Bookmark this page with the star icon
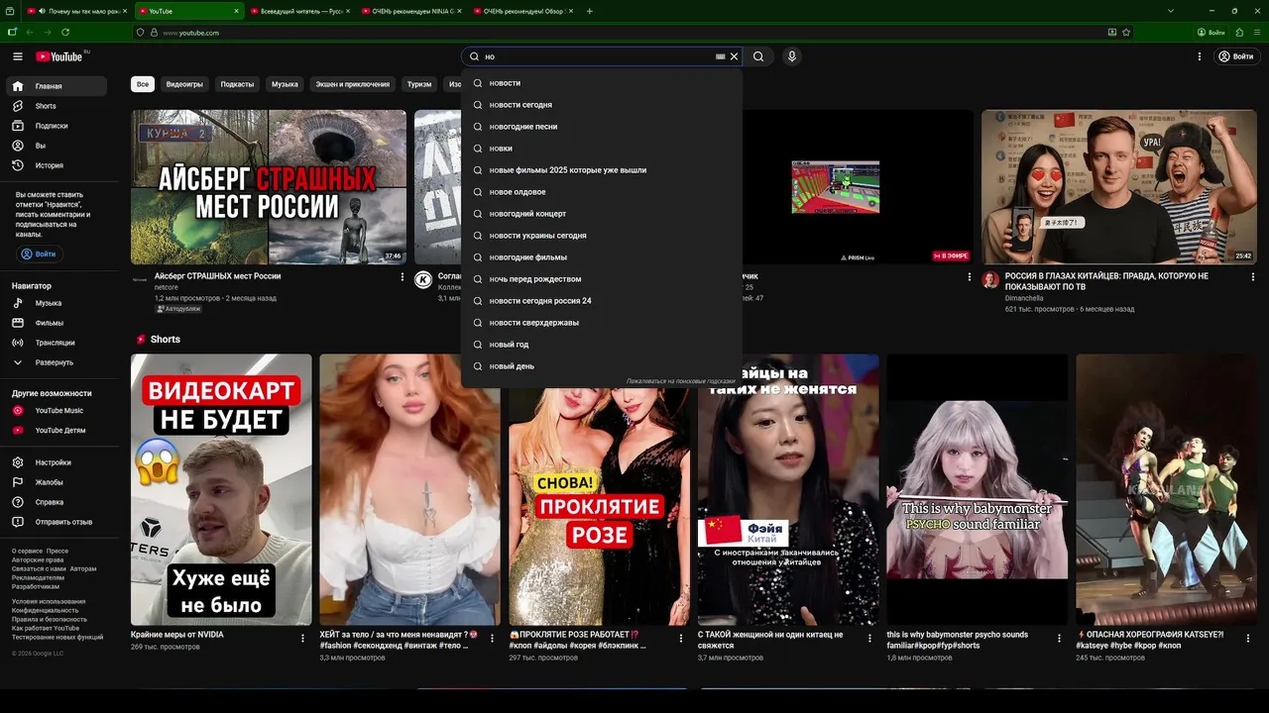 coord(1127,33)
